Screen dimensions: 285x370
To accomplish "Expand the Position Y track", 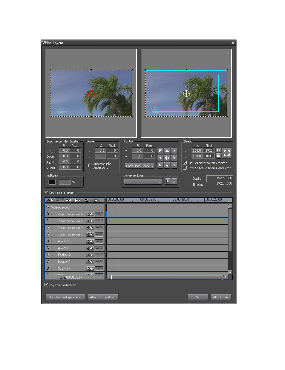I will (x=48, y=262).
